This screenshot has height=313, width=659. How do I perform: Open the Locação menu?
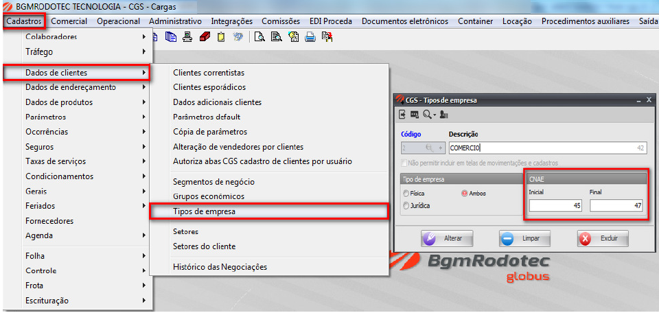(x=517, y=21)
